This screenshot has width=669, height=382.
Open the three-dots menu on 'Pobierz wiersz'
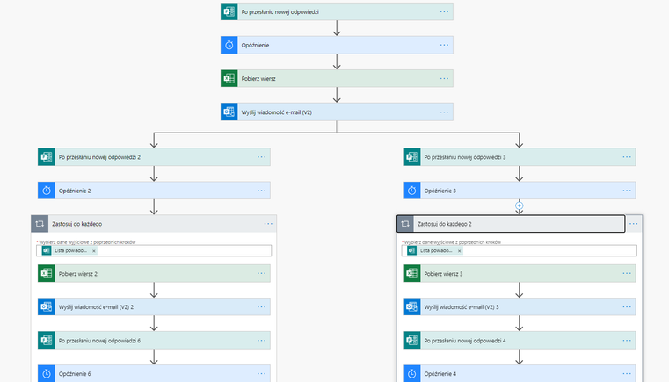pyautogui.click(x=444, y=78)
